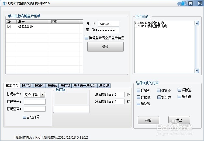
Task: Click the 登录 button
Action: pos(105,47)
